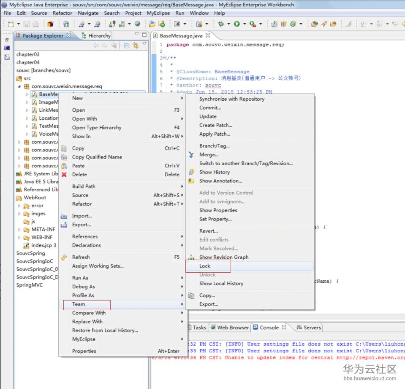Image resolution: width=405 pixels, height=389 pixels.
Task: Click the Paste icon in context menu
Action: click(64, 166)
